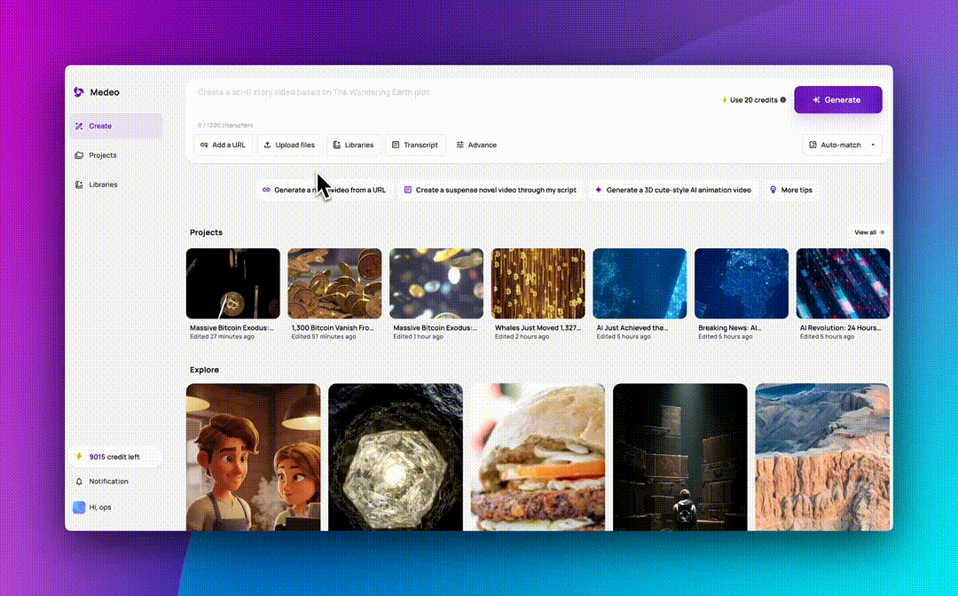The image size is (958, 596).
Task: Click the 0 / 1200 characters counter
Action: pos(224,125)
